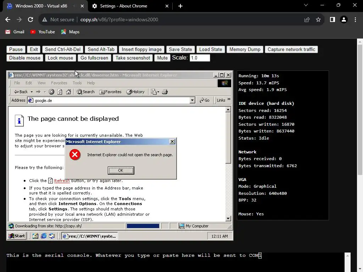The width and height of the screenshot is (363, 272).
Task: Click Take screenshot
Action: [133, 58]
